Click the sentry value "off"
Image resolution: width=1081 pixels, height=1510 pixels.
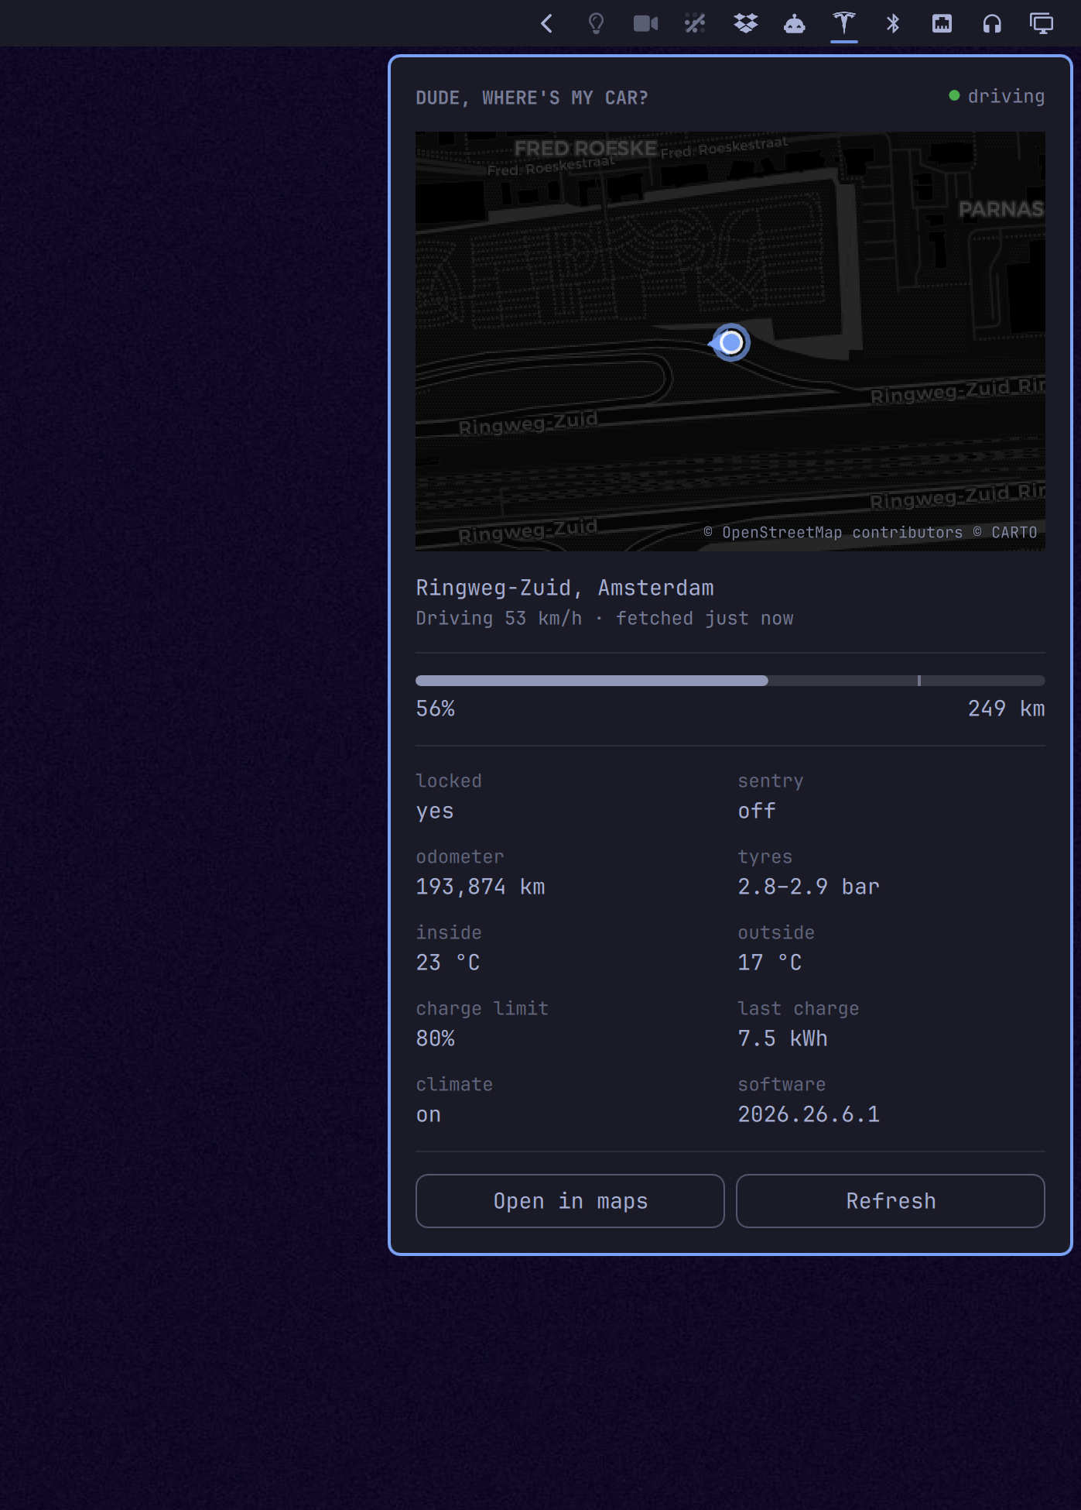[757, 811]
